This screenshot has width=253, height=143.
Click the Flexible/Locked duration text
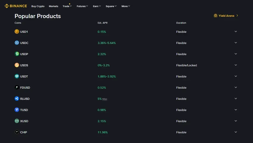click(186, 65)
